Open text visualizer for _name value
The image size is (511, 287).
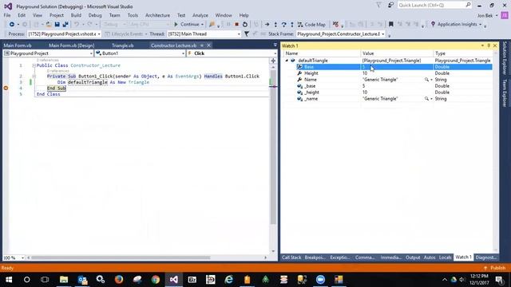coord(426,99)
